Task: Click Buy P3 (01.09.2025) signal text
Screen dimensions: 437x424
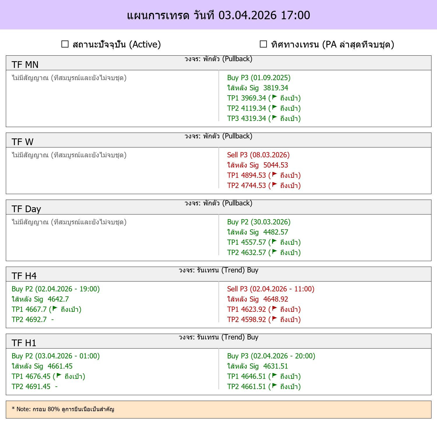Action: 259,78
